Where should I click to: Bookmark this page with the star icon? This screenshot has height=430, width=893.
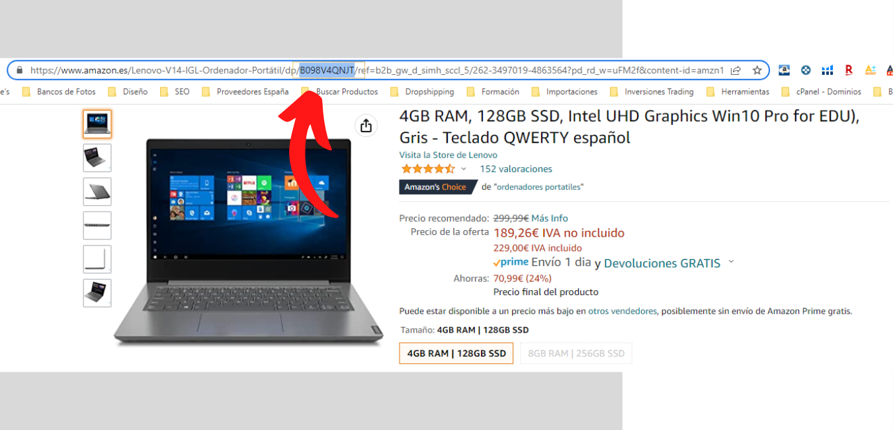[x=757, y=70]
